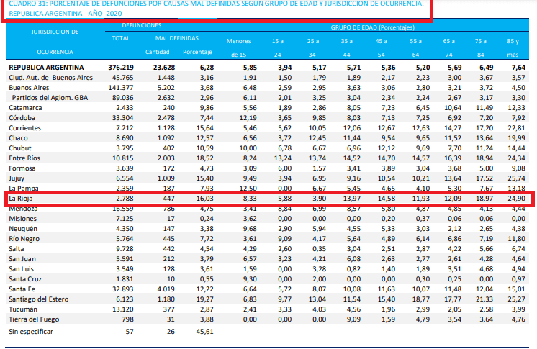Click the 'Santa Cruz' row label
The image size is (537, 349).
pos(25,279)
